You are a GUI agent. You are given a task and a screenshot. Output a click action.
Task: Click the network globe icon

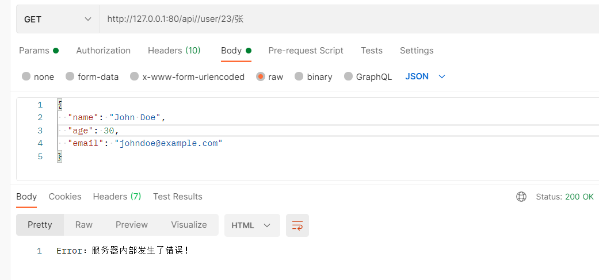[x=521, y=197]
